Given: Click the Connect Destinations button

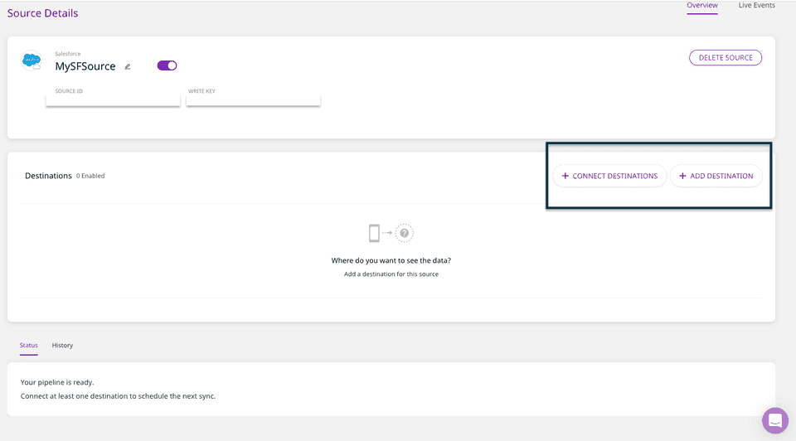Looking at the screenshot, I should 609,176.
